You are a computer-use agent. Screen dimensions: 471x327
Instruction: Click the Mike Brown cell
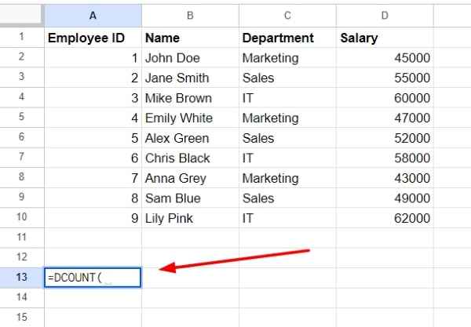[190, 98]
